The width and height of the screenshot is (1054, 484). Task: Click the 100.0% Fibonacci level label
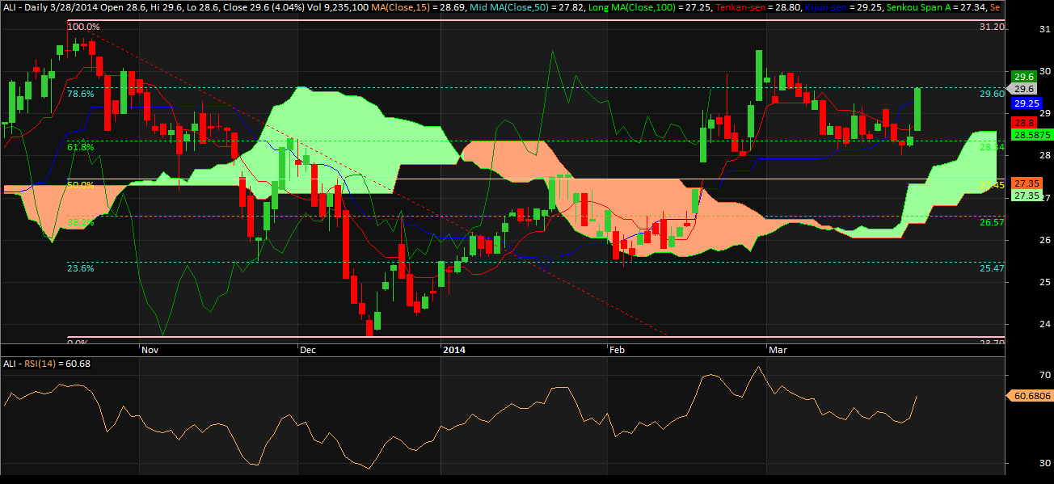point(84,27)
